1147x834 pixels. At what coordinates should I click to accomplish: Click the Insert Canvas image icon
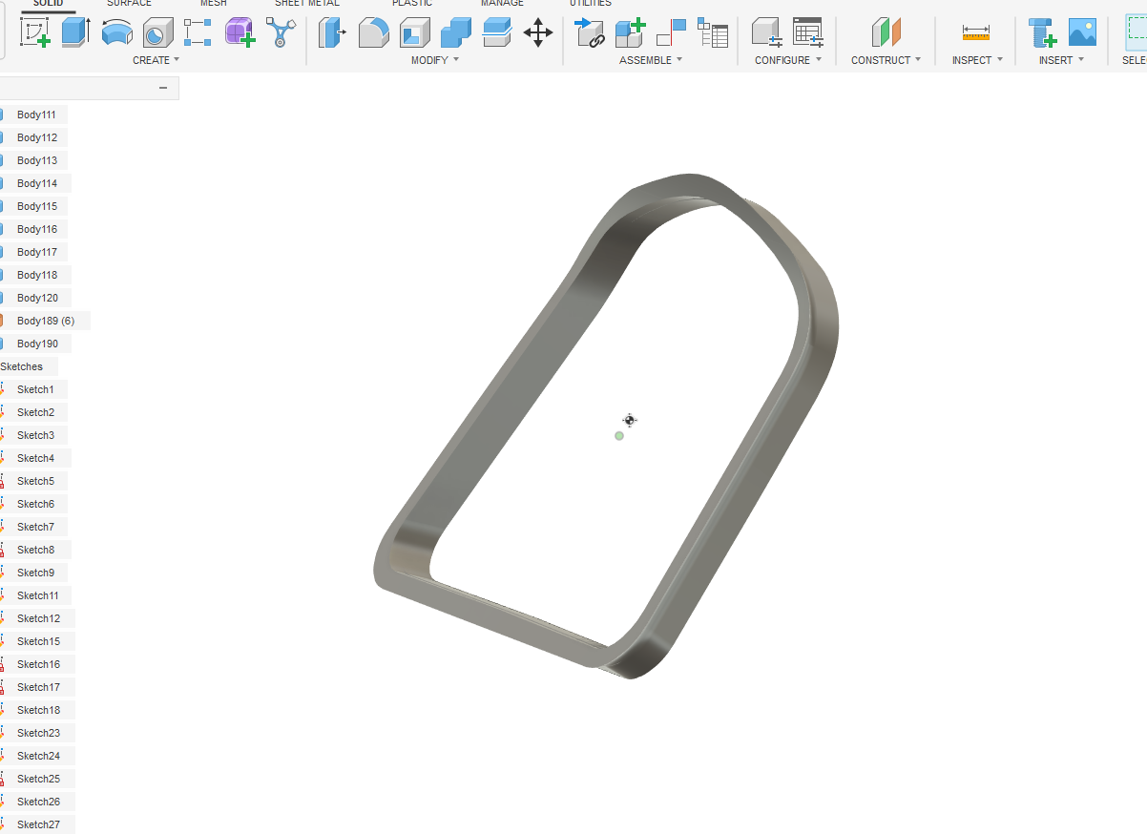point(1082,32)
